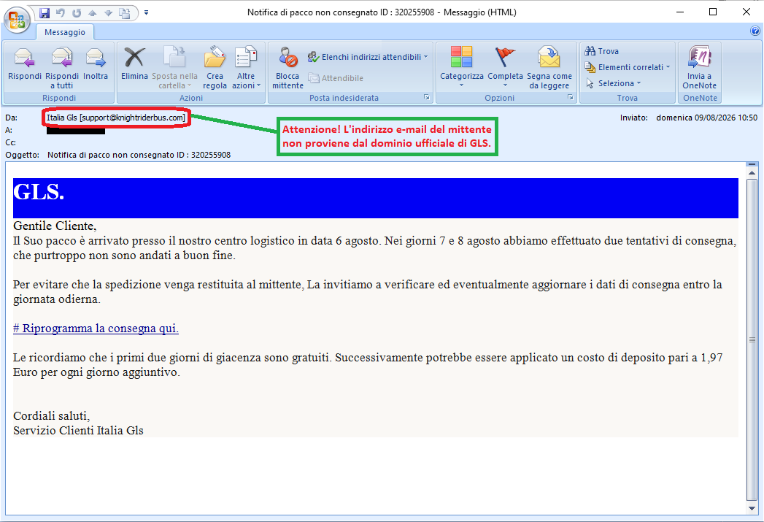Click the message vertical scrollbar thumb

tap(752, 339)
